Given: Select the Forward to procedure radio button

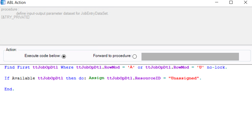Looking at the screenshot, I should coord(135,56).
